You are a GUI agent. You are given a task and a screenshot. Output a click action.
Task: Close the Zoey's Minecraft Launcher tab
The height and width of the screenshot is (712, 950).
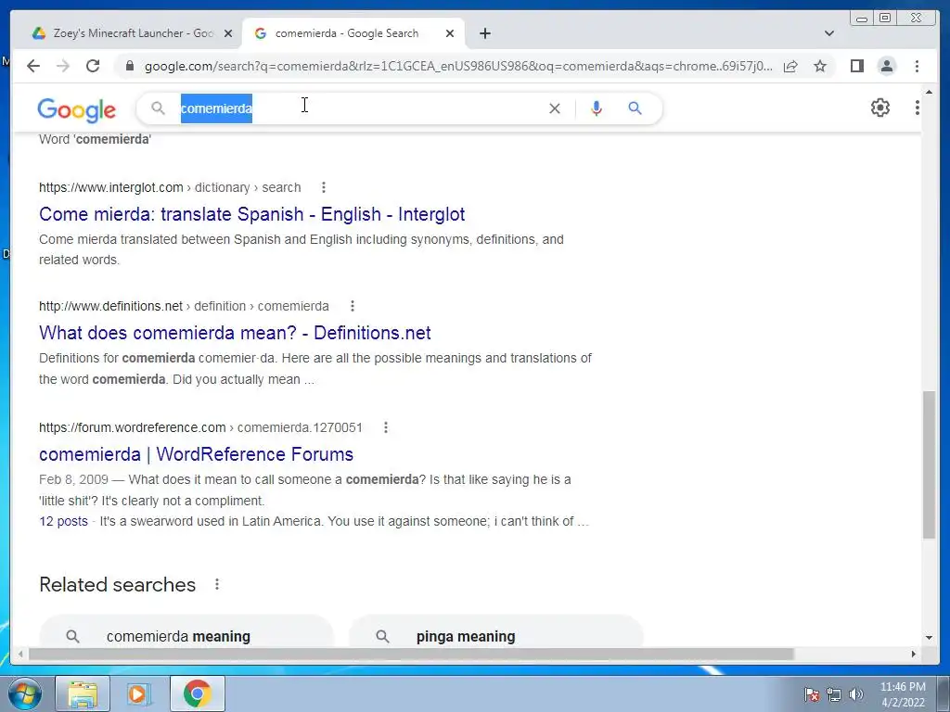228,33
